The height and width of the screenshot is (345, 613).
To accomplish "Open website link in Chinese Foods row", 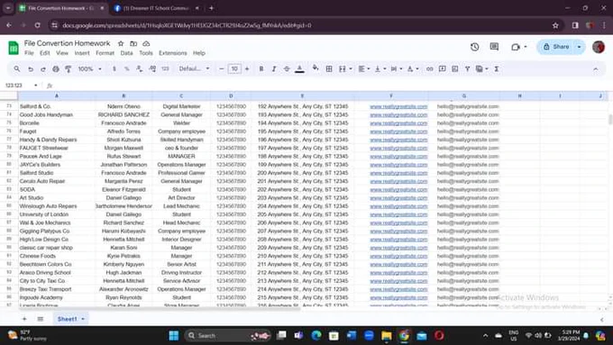I will pos(398,256).
